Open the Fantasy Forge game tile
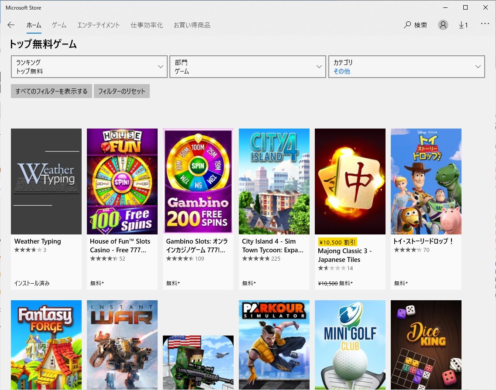This screenshot has height=390, width=496. (46, 345)
